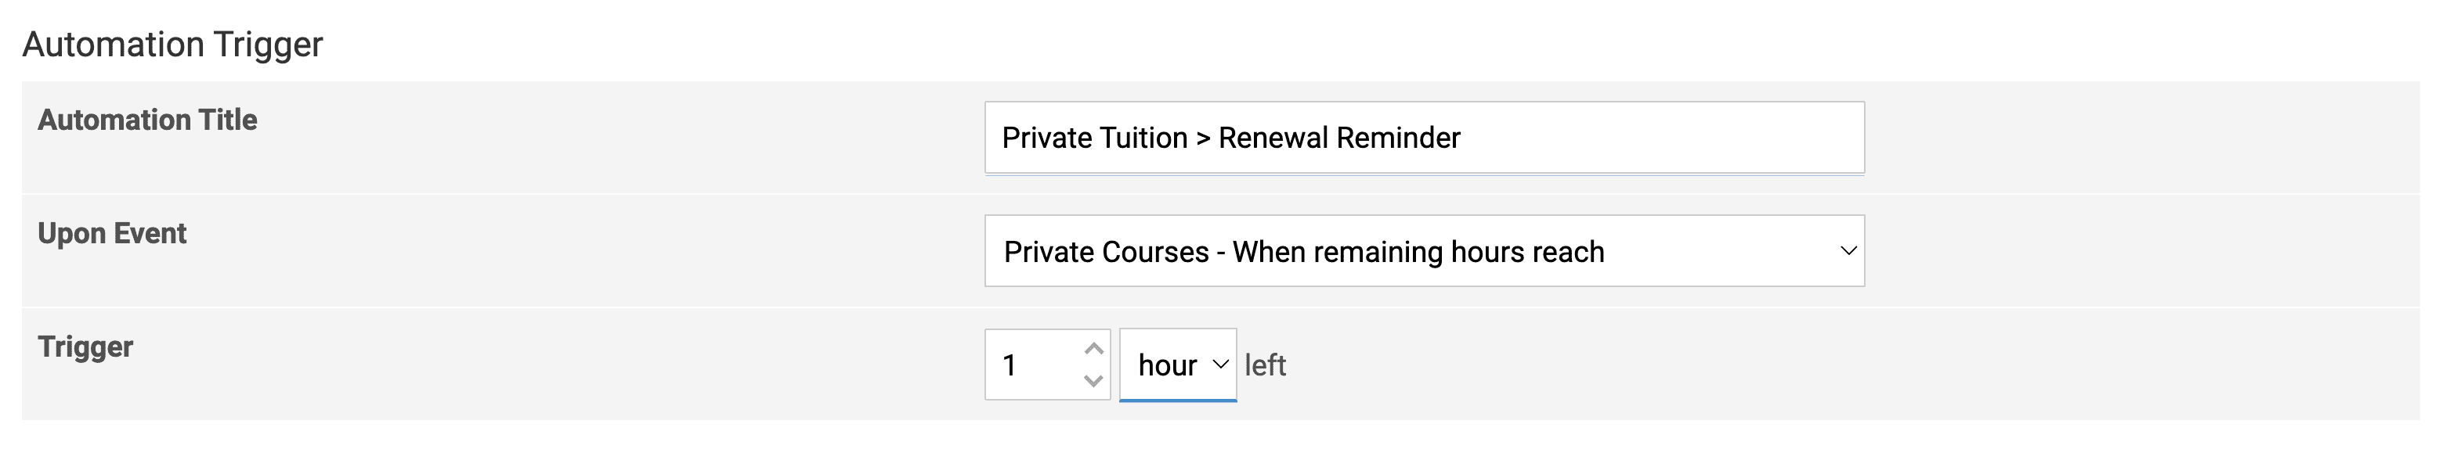Viewport: 2442px width, 449px height.
Task: Select "Private Courses - When remaining hours reach" option
Action: coord(1303,252)
